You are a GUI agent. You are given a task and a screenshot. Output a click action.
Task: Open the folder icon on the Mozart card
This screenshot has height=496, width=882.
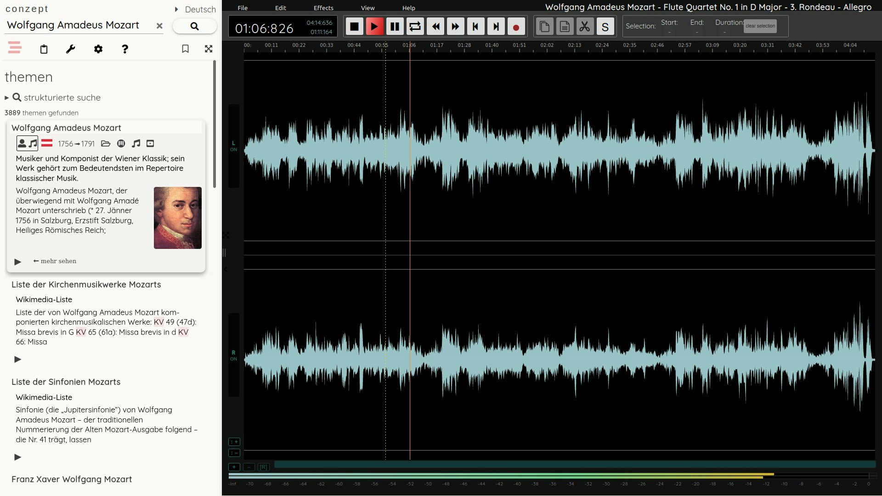[106, 143]
